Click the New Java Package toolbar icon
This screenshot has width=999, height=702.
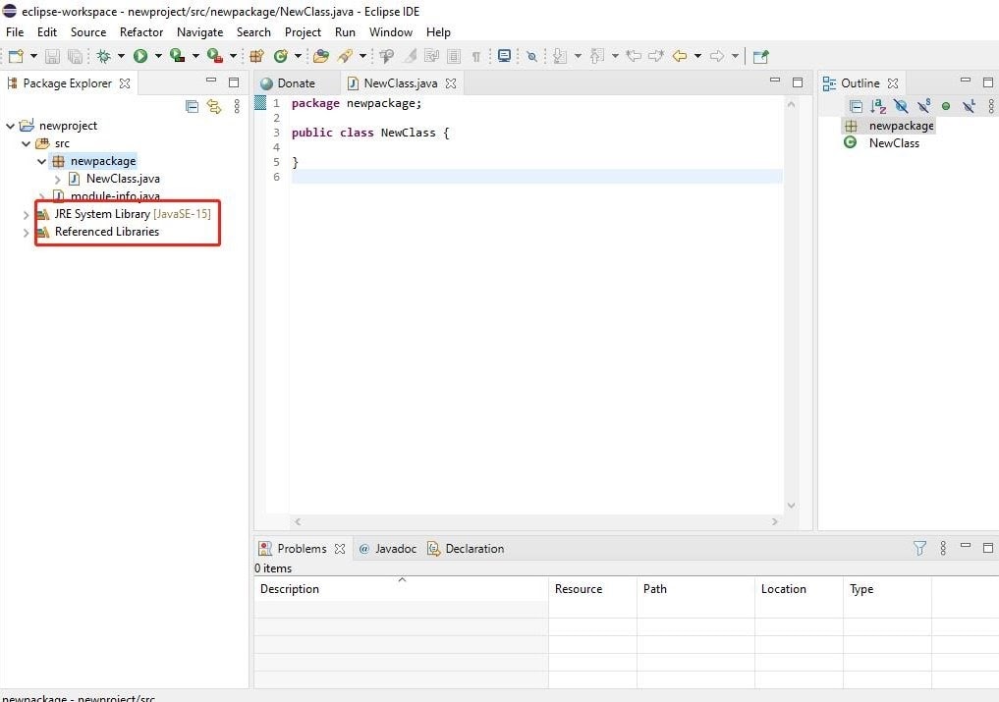pyautogui.click(x=256, y=56)
